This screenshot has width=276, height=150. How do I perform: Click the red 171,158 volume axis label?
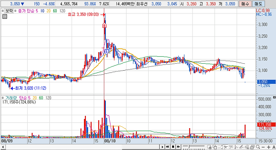[266, 125]
